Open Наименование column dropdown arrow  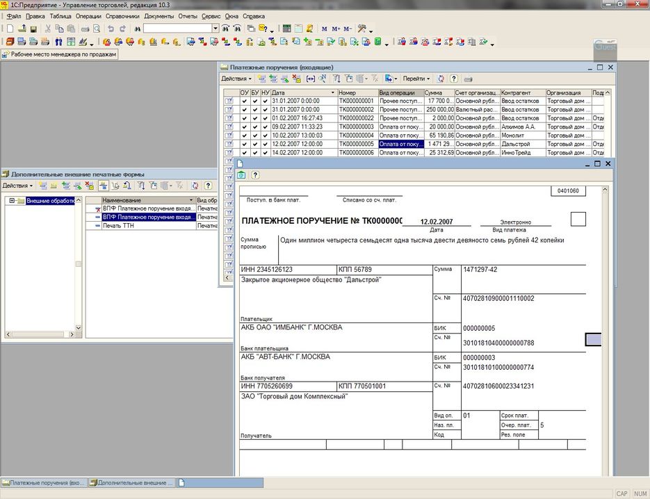point(191,200)
